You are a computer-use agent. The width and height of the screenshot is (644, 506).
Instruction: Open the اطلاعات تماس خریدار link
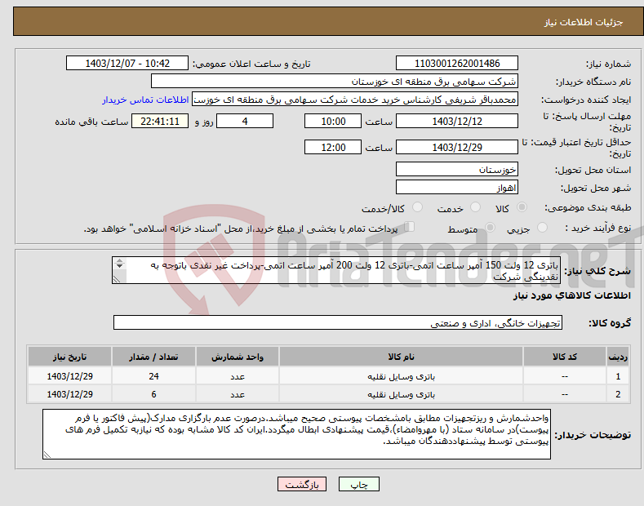coord(145,100)
